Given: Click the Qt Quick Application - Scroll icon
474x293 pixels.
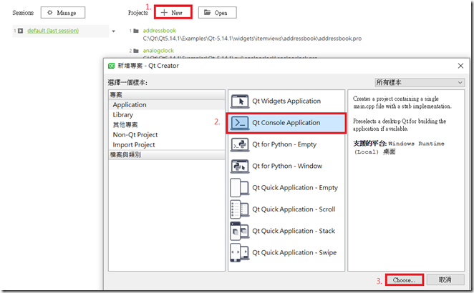Looking at the screenshot, I should [240, 209].
